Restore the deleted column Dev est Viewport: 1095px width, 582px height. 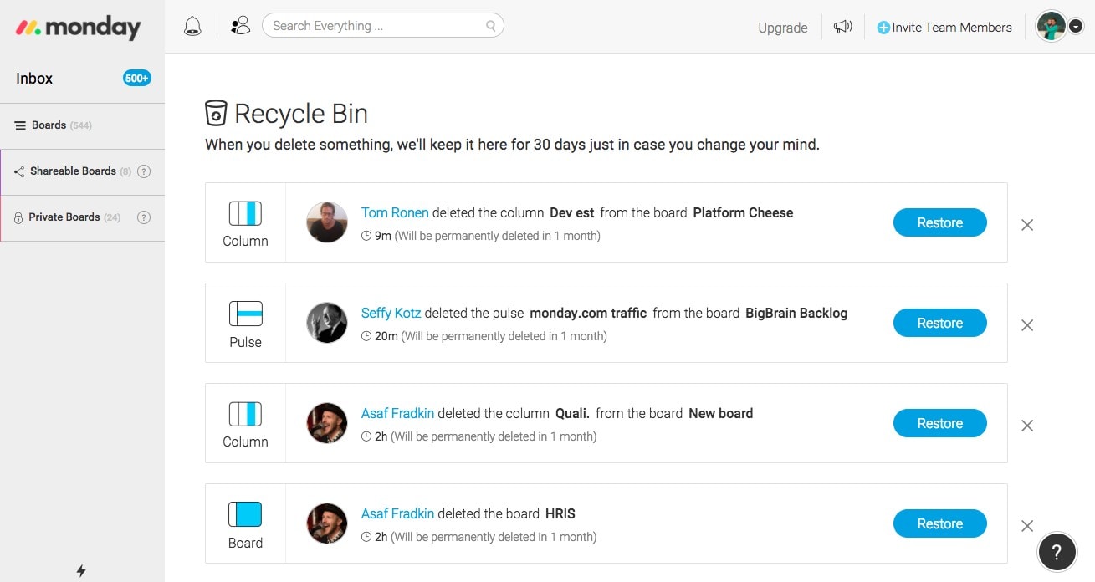point(939,222)
